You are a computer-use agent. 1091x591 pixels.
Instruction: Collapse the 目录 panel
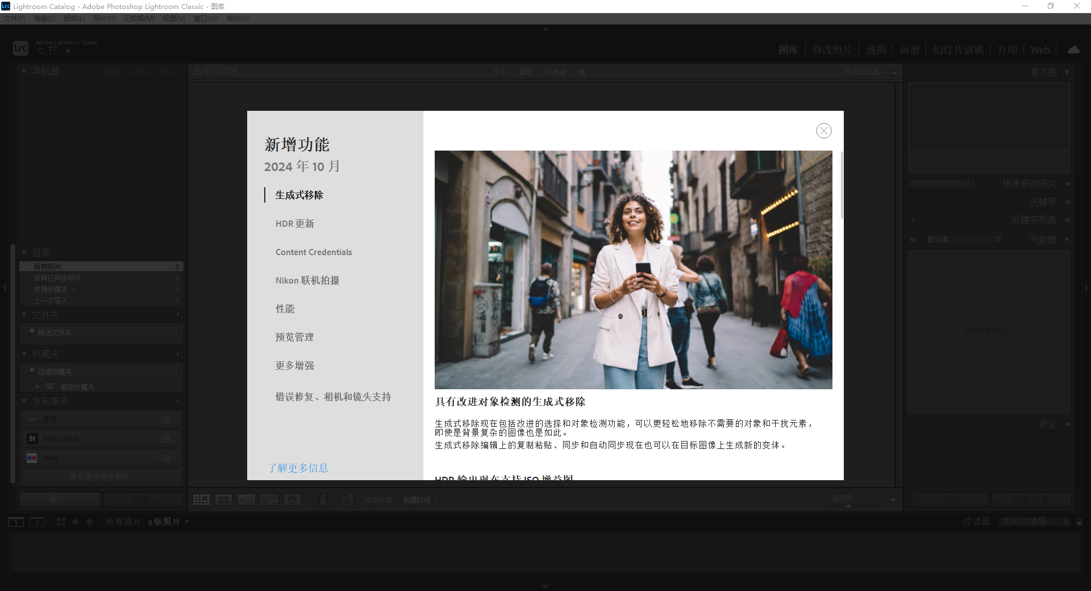point(24,252)
